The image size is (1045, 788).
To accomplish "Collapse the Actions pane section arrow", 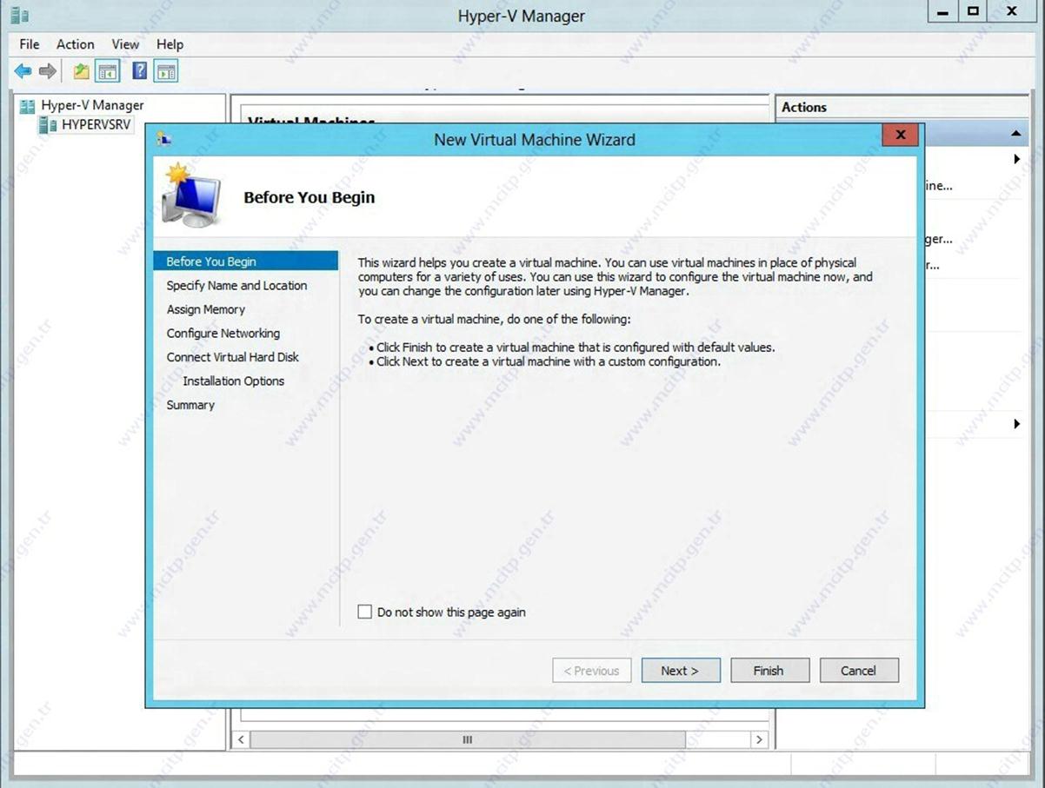I will tap(1015, 134).
